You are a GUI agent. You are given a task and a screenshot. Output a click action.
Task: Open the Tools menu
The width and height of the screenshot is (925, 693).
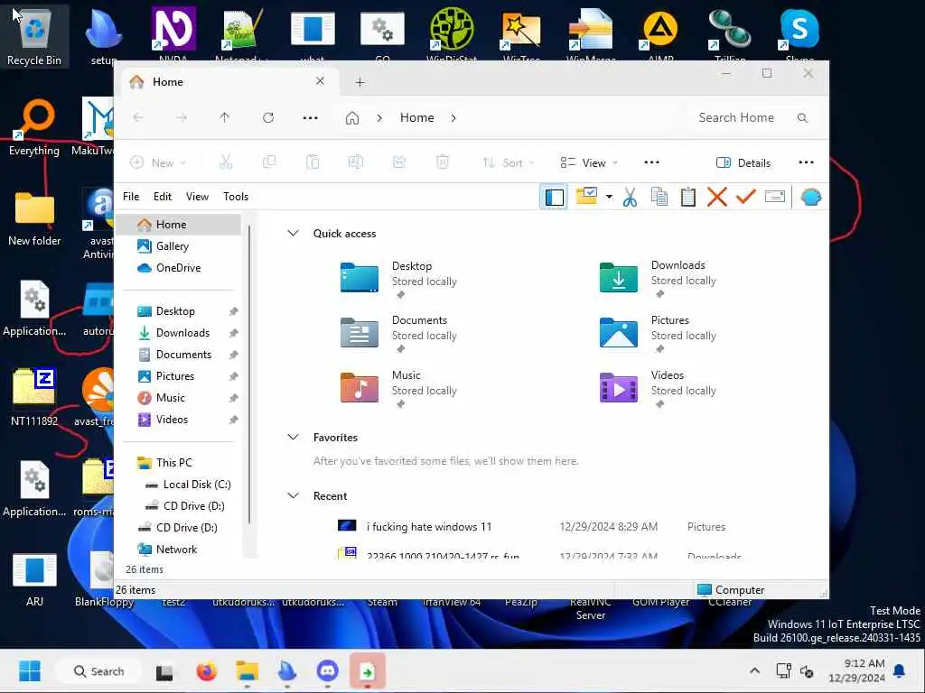click(236, 197)
